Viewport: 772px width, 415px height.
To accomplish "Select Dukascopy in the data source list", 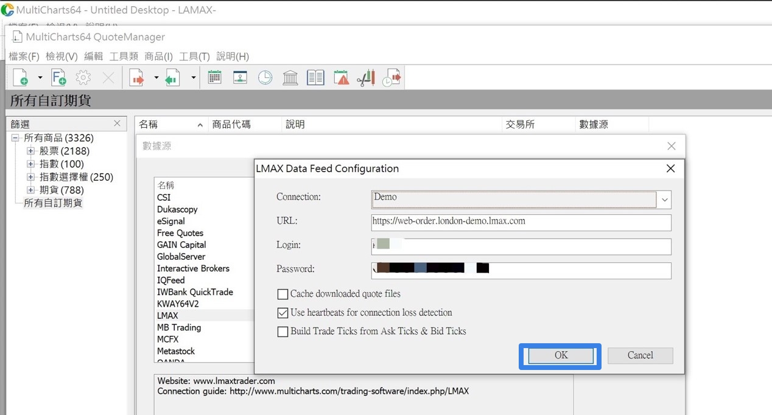I will point(177,209).
